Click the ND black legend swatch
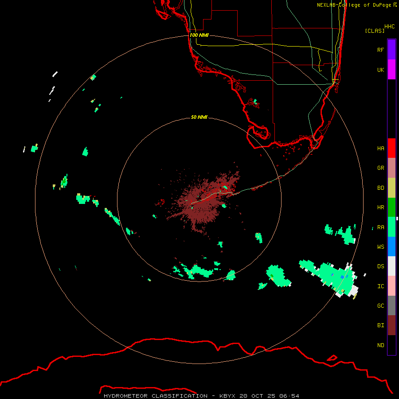399x399 pixels. click(391, 345)
